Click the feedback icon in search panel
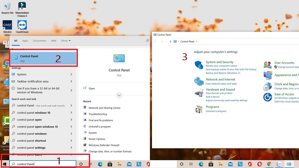The height and width of the screenshot is (168, 299). pos(147,41)
